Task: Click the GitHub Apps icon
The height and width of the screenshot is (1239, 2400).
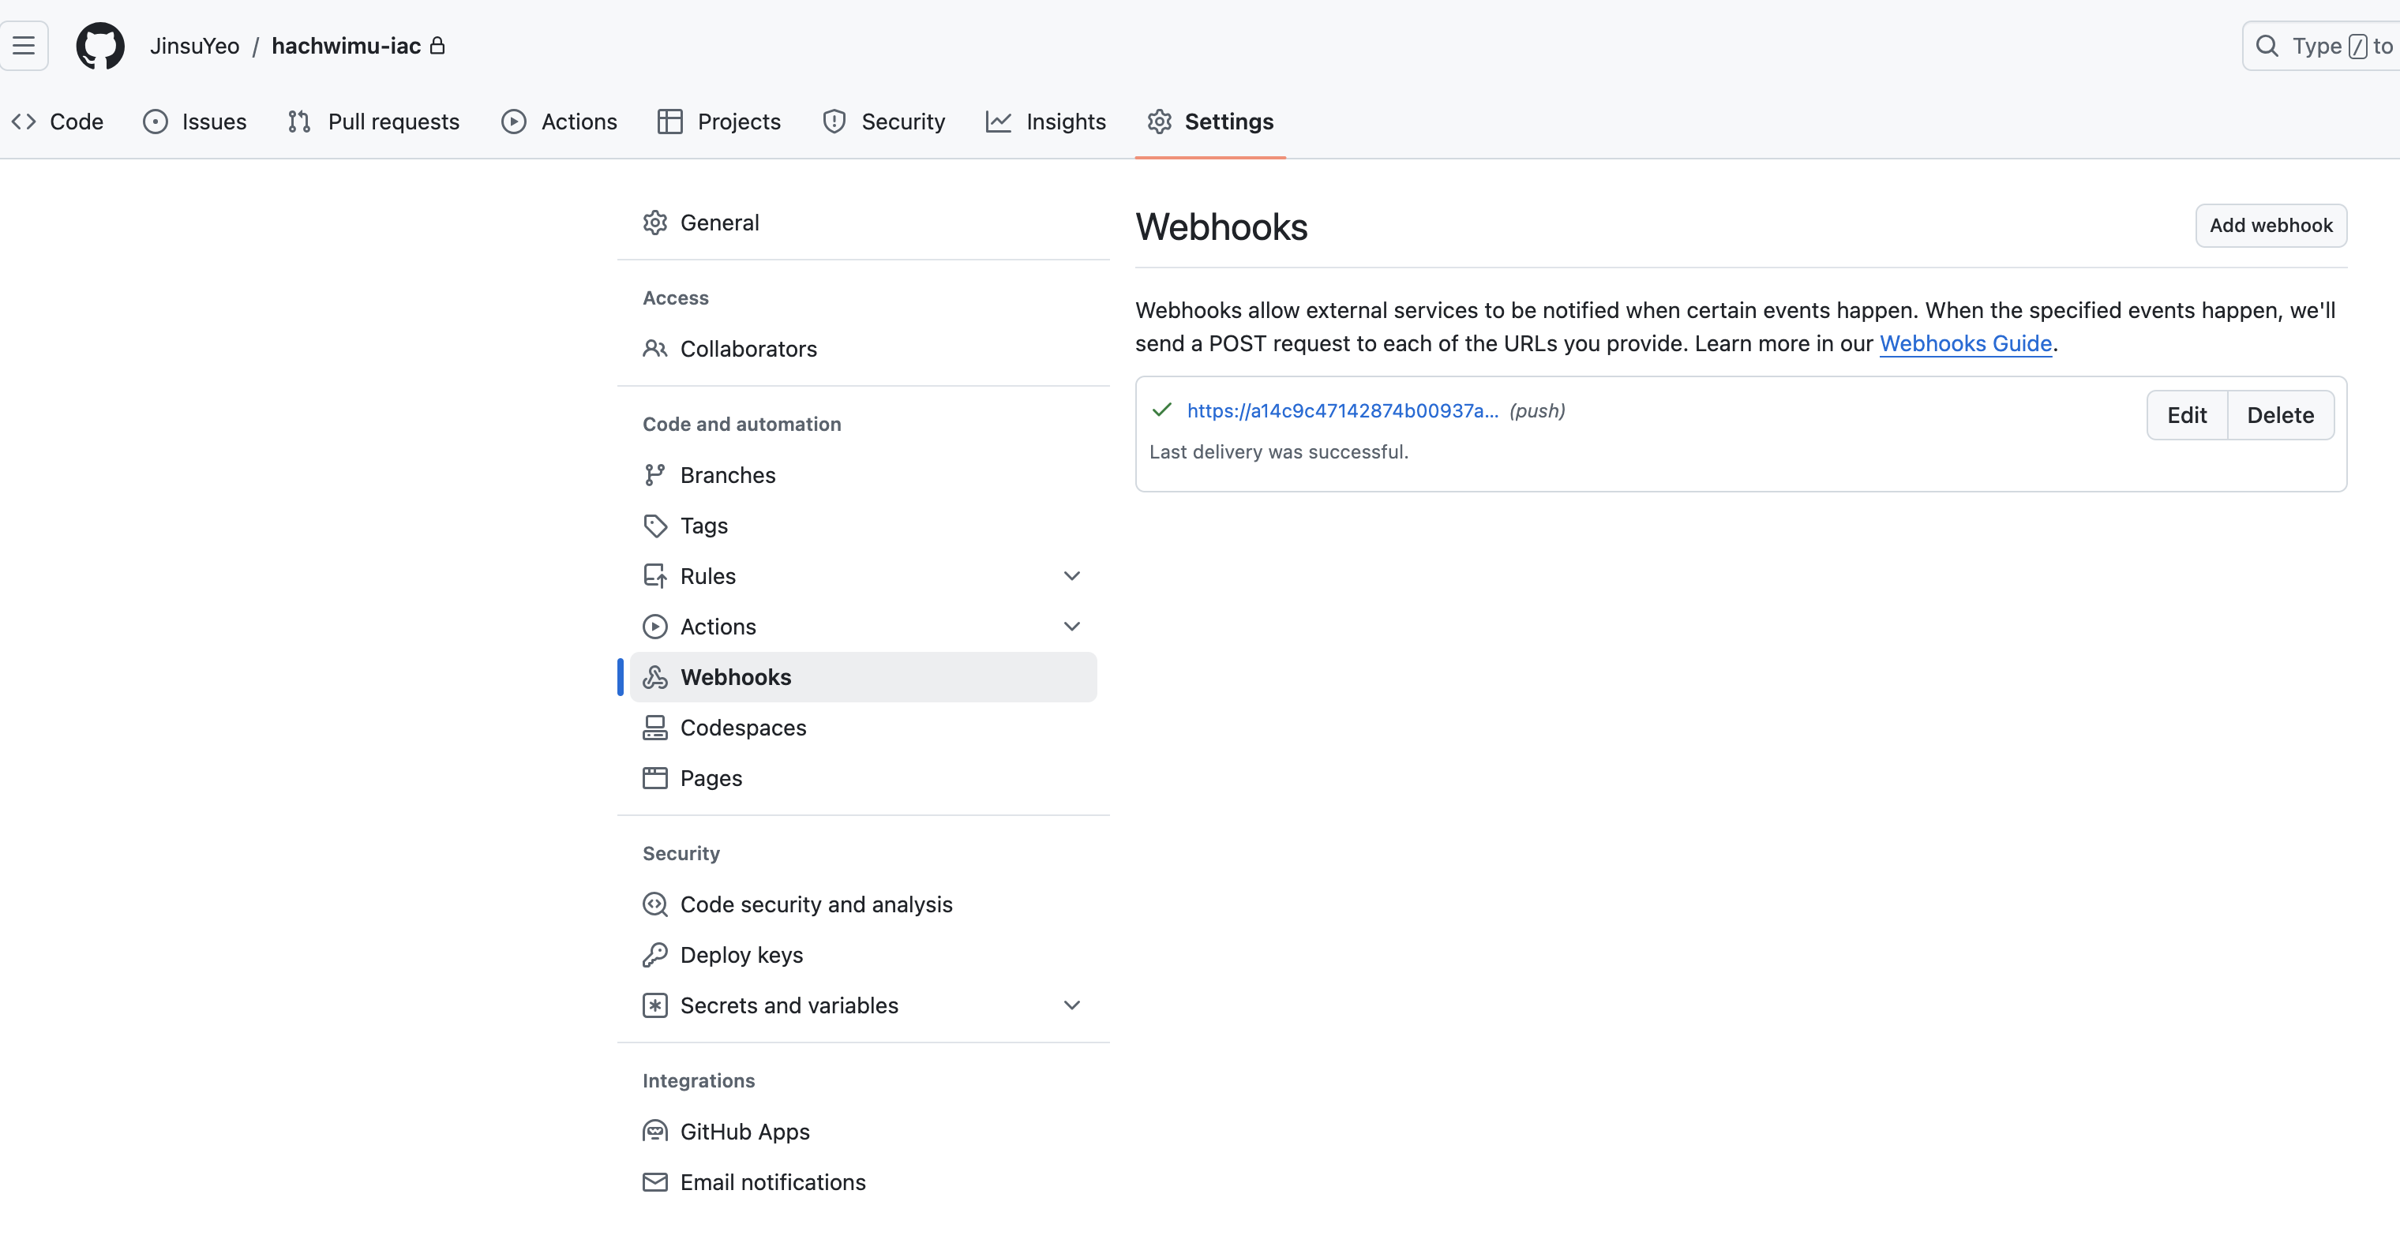Action: pyautogui.click(x=655, y=1132)
